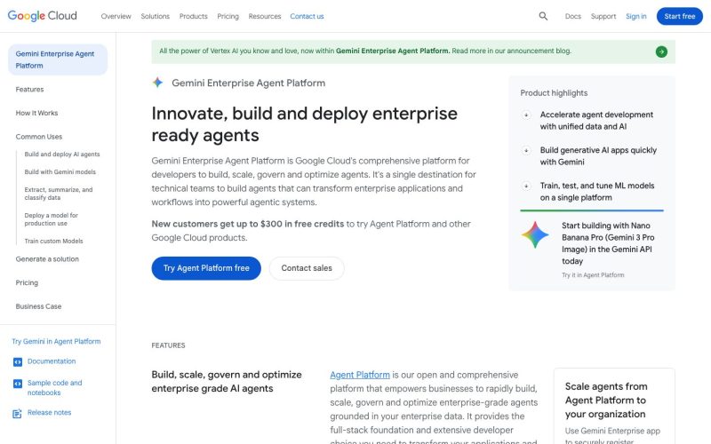This screenshot has width=711, height=444.
Task: Open announcement banner about Vertex AI
Action: (413, 52)
